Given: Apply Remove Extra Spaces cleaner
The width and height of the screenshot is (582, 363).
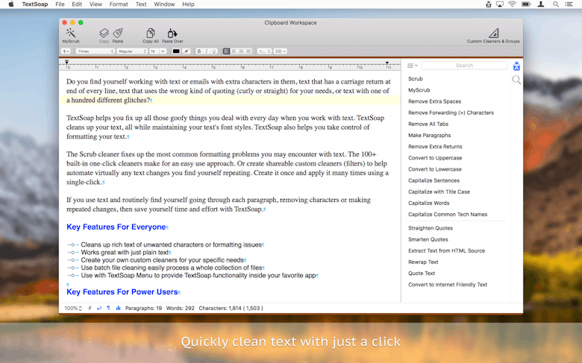Looking at the screenshot, I should pyautogui.click(x=435, y=101).
